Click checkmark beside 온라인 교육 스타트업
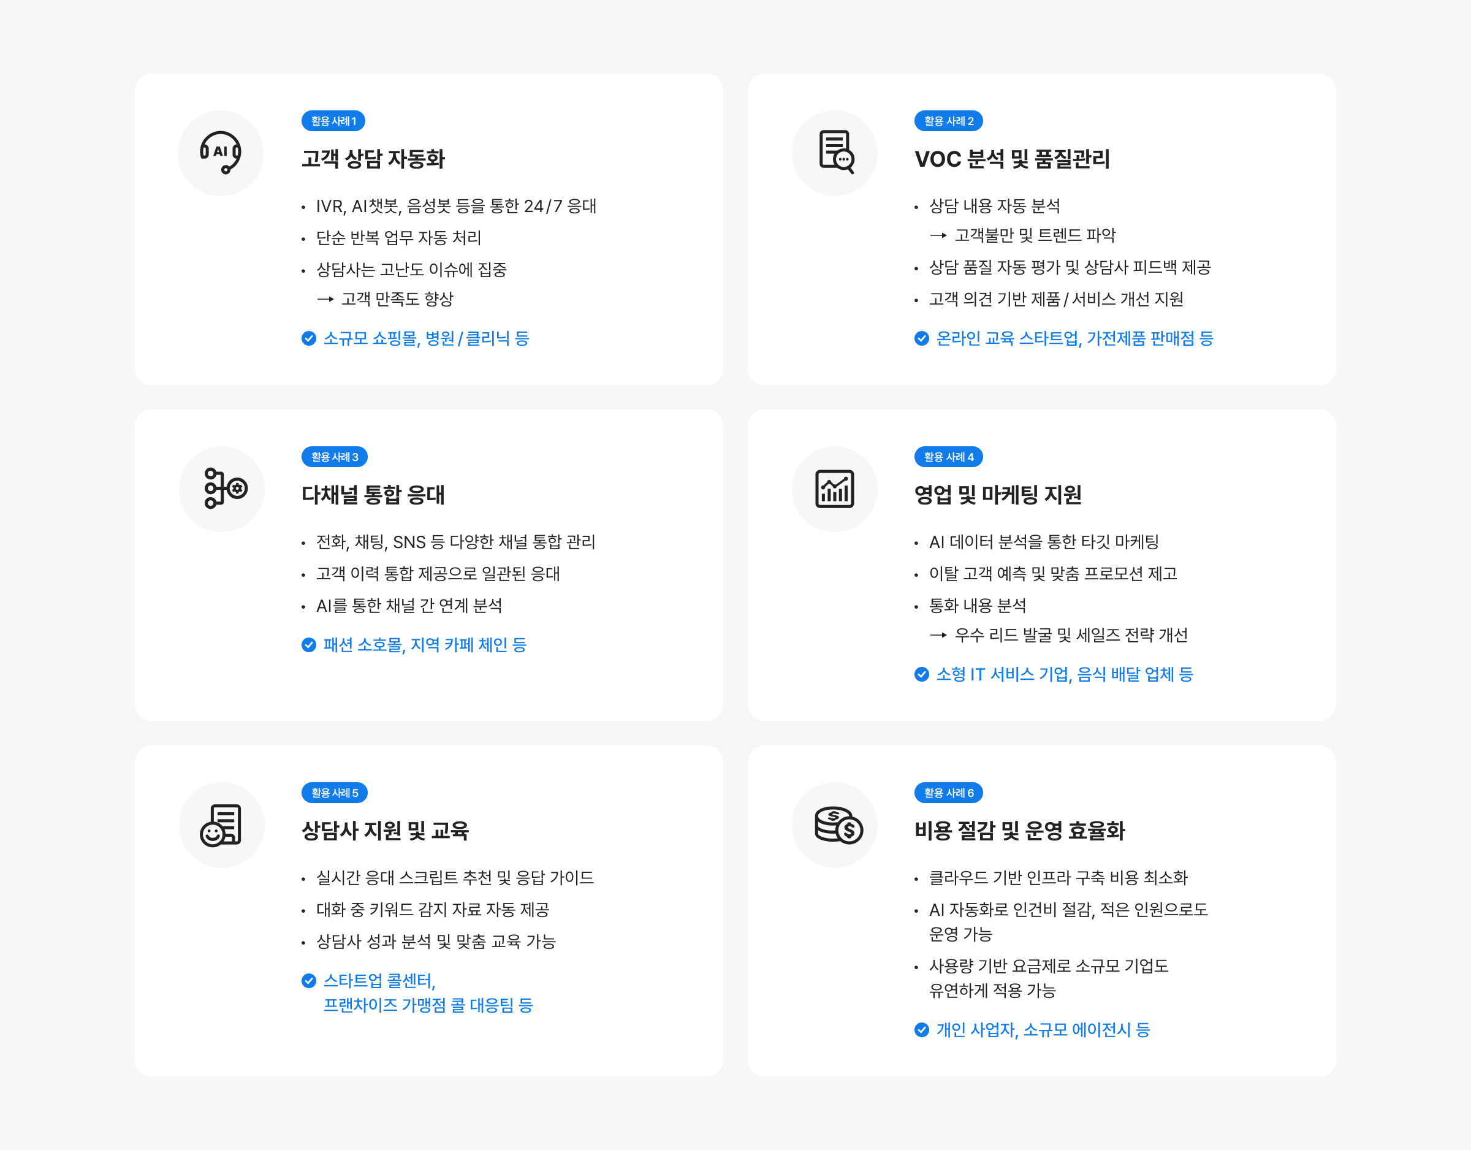This screenshot has width=1471, height=1150. click(921, 338)
